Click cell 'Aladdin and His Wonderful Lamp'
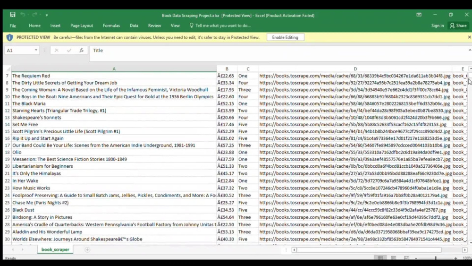 (x=114, y=232)
